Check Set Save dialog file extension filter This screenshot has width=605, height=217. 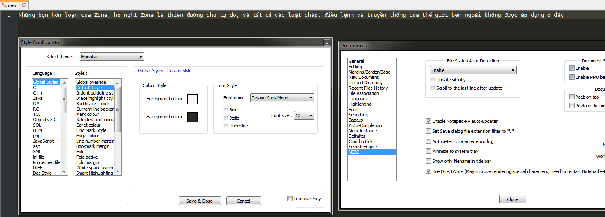click(x=429, y=131)
